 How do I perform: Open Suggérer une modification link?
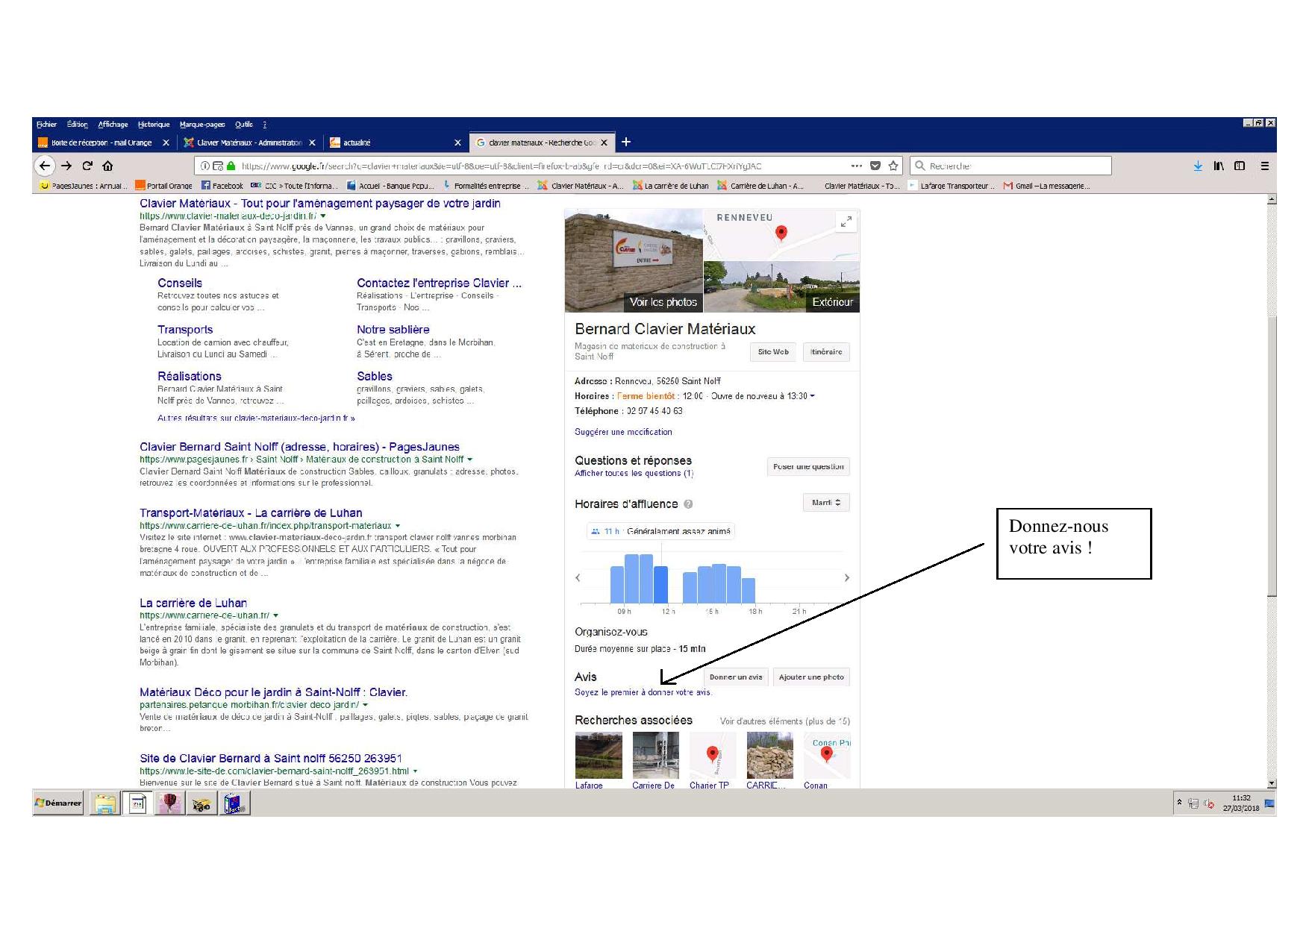click(623, 432)
